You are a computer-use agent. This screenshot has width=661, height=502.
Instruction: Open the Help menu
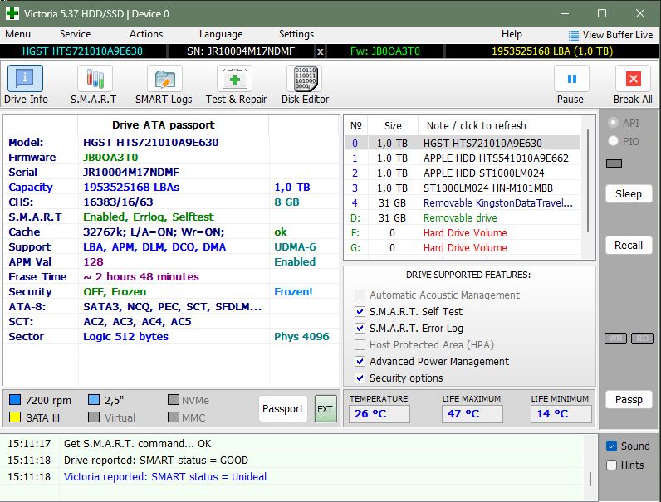(512, 34)
